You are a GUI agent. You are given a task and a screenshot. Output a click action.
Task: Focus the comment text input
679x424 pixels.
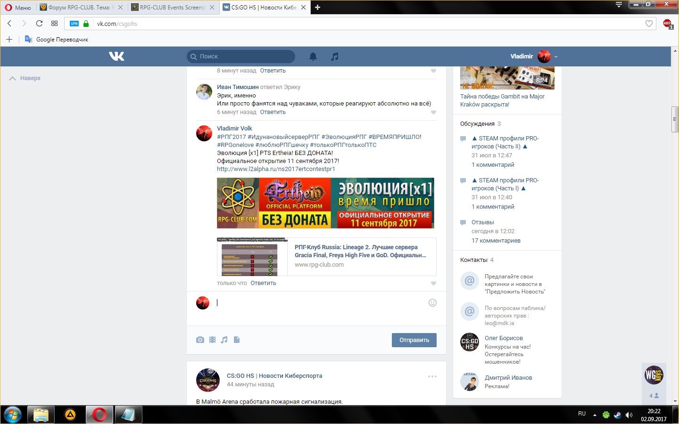tap(321, 303)
